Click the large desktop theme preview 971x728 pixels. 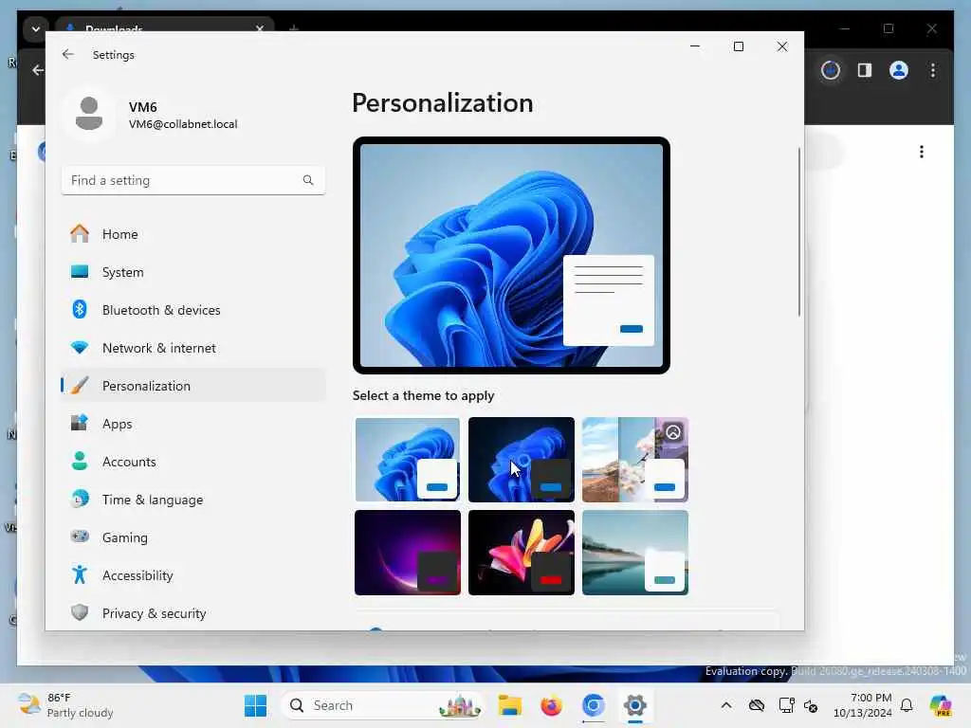tap(511, 255)
